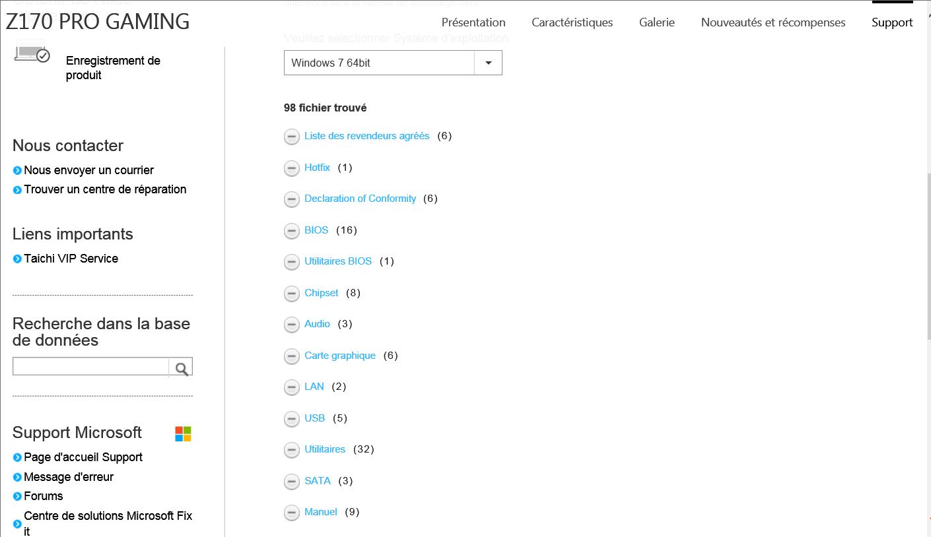Collapse the Hotfix category toggle icon

(292, 168)
